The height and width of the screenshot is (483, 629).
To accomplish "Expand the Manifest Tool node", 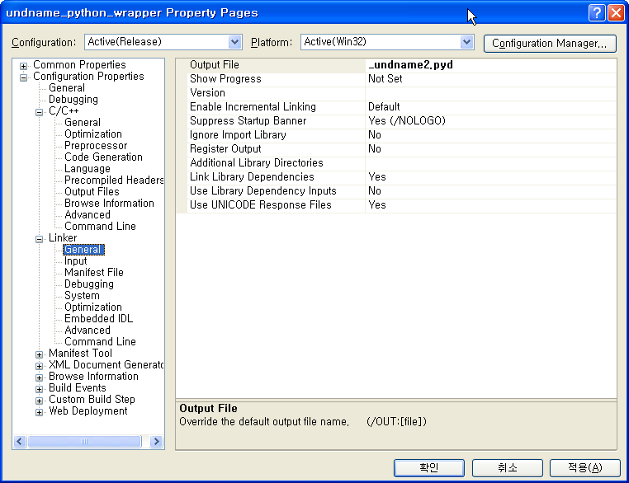I will click(x=40, y=354).
